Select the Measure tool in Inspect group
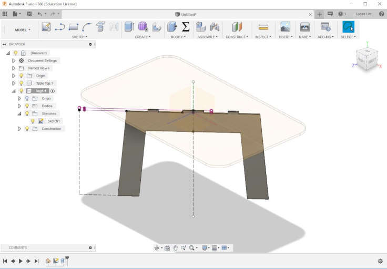This screenshot has height=269, width=387. point(263,27)
